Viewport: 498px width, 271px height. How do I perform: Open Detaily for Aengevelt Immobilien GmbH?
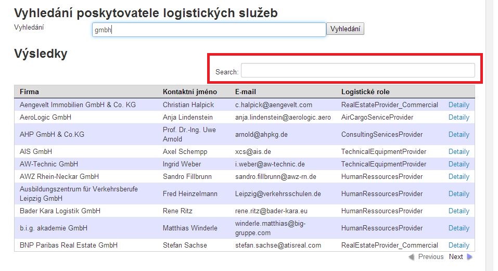coord(458,105)
